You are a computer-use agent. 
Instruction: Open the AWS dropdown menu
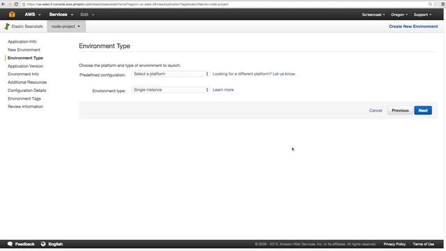pos(33,15)
